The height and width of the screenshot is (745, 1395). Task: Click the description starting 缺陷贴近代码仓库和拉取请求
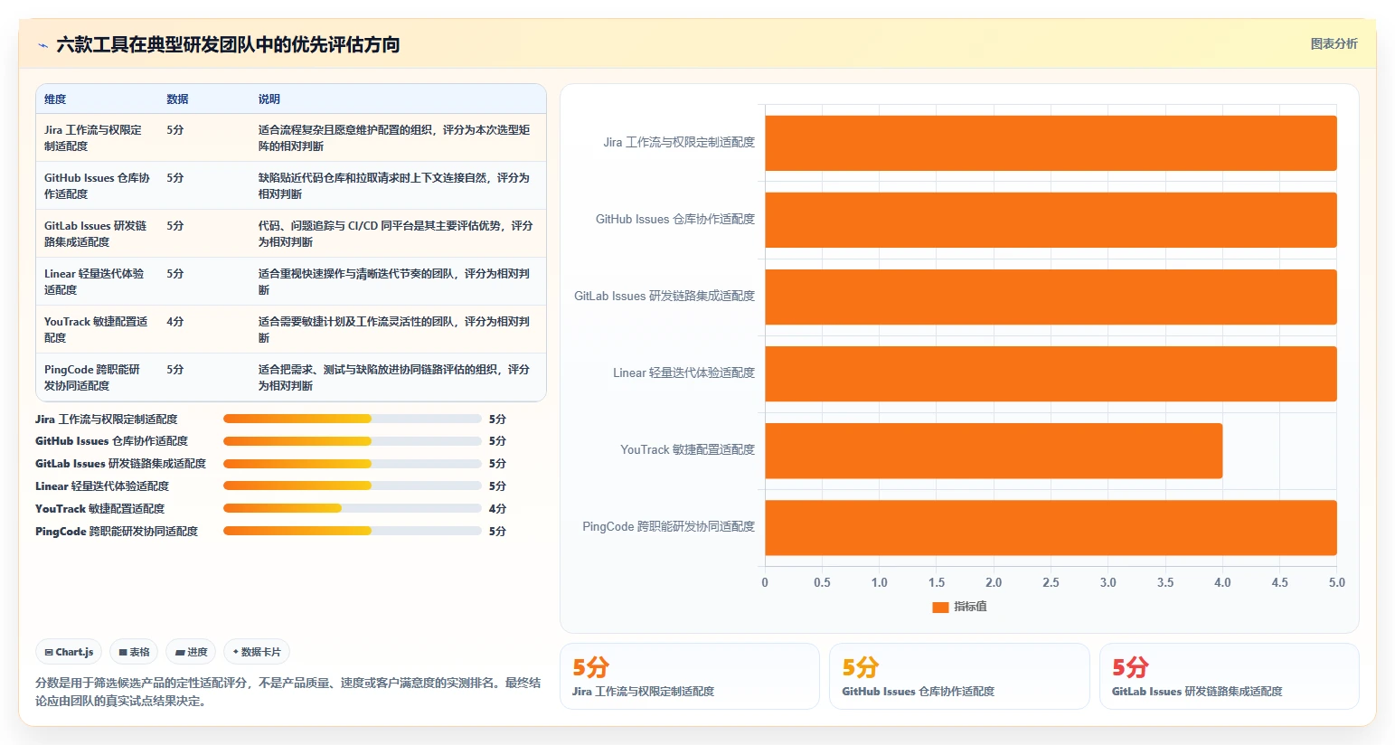click(394, 185)
